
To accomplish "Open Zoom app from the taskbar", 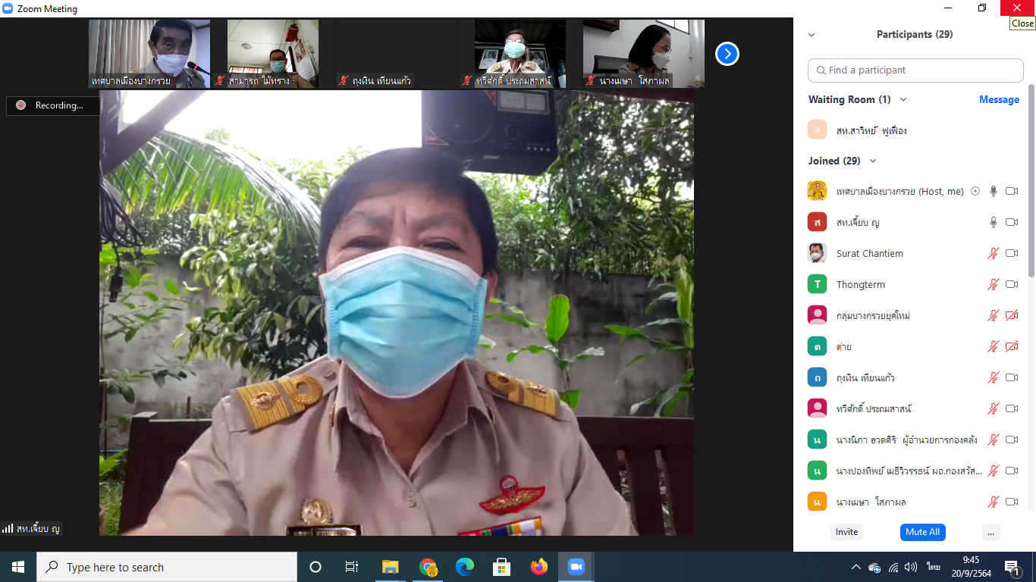I will (x=576, y=567).
